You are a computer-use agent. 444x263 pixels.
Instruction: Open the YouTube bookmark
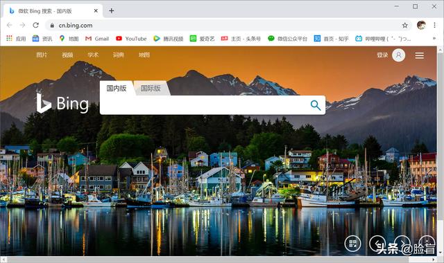pyautogui.click(x=131, y=39)
